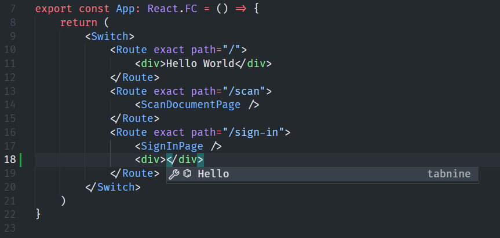The image size is (500, 238).
Task: Click line number 22 in the gutter
Action: tap(10, 214)
